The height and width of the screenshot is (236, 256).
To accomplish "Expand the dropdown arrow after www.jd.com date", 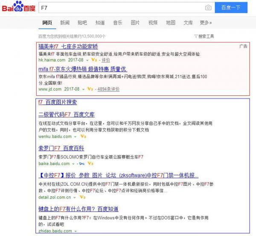I will tap(84, 89).
